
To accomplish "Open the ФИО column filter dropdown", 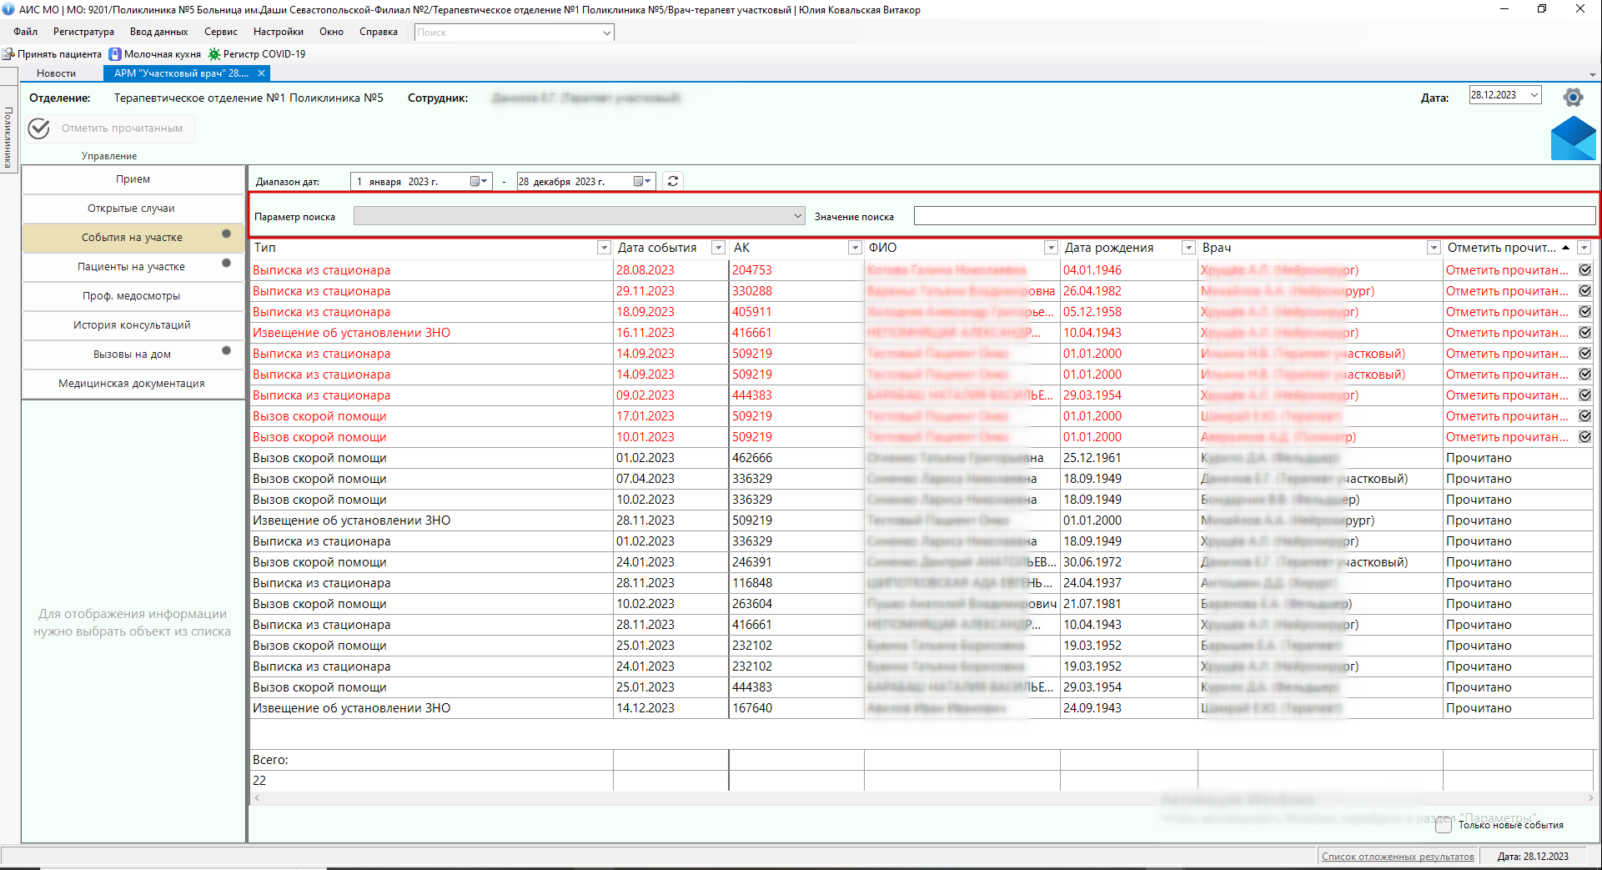I will pyautogui.click(x=1052, y=248).
